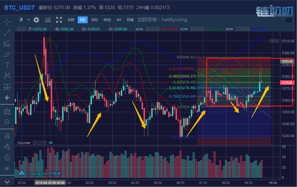
Task: Click the 0(5296.42) Fibonacci label
Action: point(186,57)
